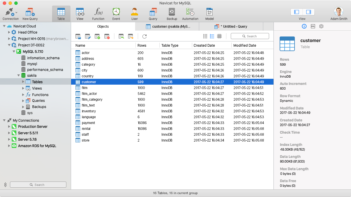Expand the Amazon RDS for MySQL connection
Viewport: 351px width, 197px height.
pyautogui.click(x=9, y=146)
